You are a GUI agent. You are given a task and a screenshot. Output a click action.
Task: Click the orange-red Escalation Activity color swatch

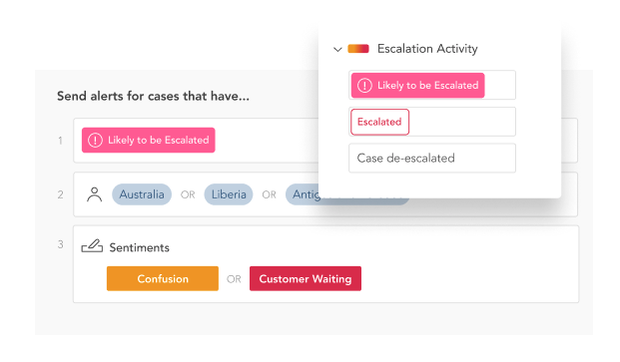(x=358, y=49)
